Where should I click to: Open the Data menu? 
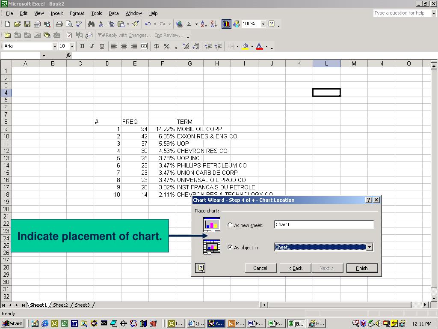pyautogui.click(x=113, y=13)
